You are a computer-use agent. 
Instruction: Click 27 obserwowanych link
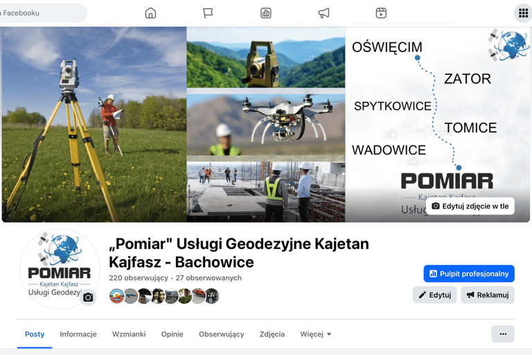(x=209, y=278)
